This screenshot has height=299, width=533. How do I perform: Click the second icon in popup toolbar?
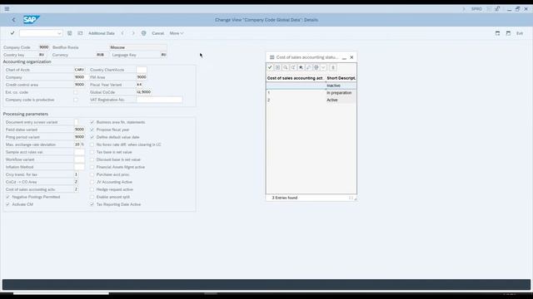point(277,67)
